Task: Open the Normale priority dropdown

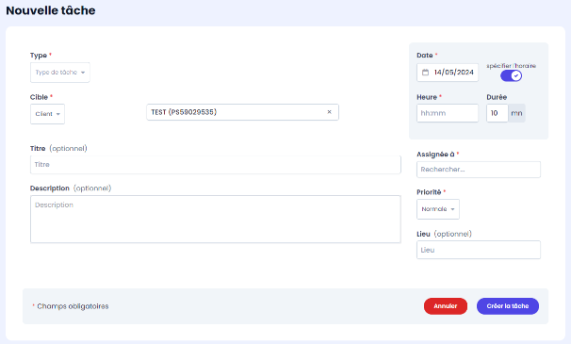Action: point(438,209)
